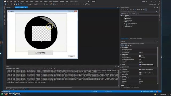Click the Save toolbar icon

tap(17, 4)
